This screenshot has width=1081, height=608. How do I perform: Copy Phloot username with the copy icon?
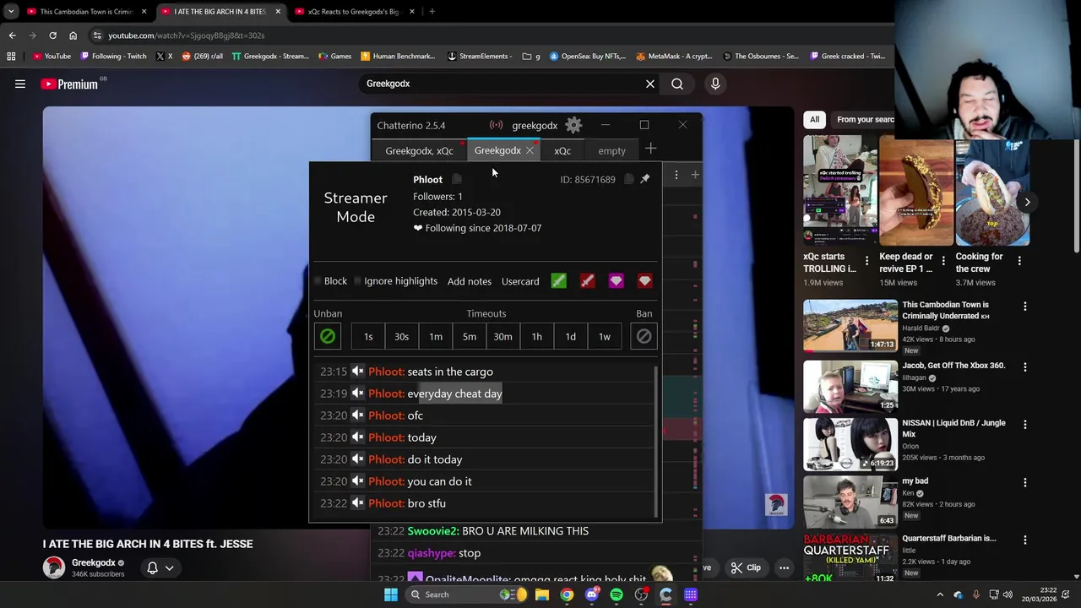point(457,179)
